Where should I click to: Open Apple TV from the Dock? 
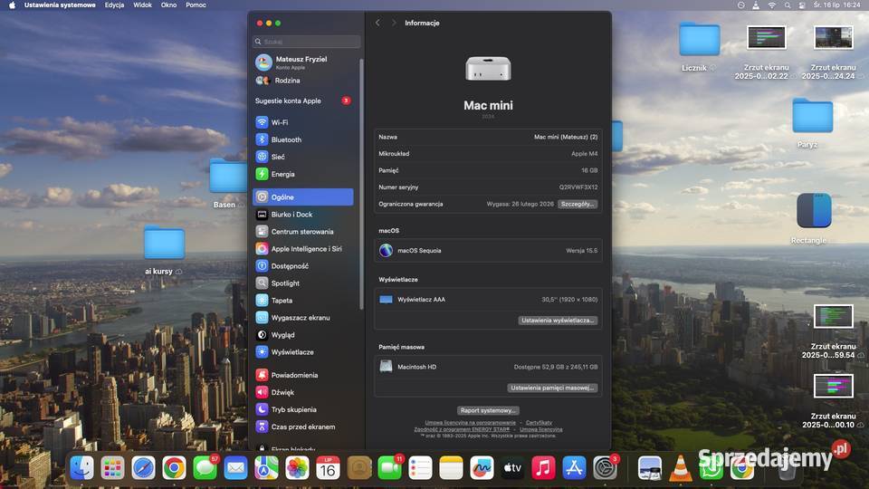(512, 468)
